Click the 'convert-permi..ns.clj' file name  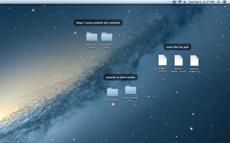179,70
